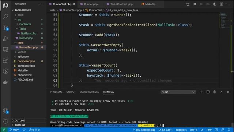Click PHP language mode in status bar
The height and width of the screenshot is (132, 234).
tap(209, 130)
